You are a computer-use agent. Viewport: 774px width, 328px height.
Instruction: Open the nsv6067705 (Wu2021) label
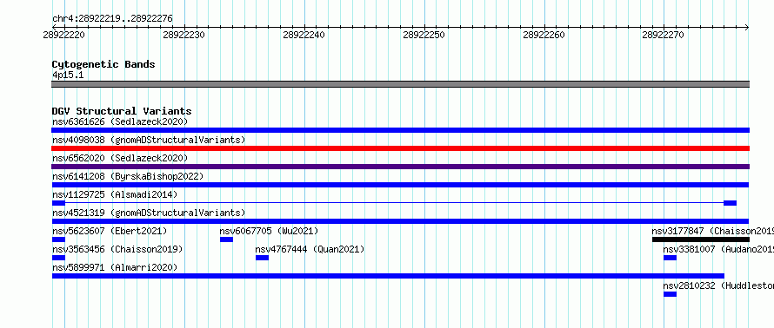click(269, 231)
